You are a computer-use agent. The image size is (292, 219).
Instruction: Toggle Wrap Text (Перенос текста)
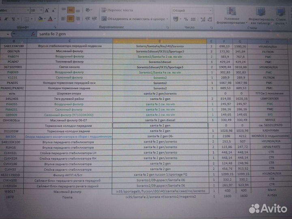point(122,11)
